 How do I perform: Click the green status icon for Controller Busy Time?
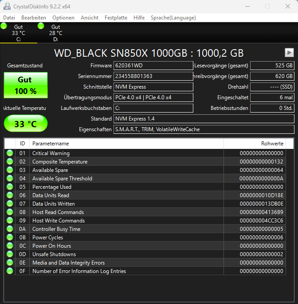point(10,229)
